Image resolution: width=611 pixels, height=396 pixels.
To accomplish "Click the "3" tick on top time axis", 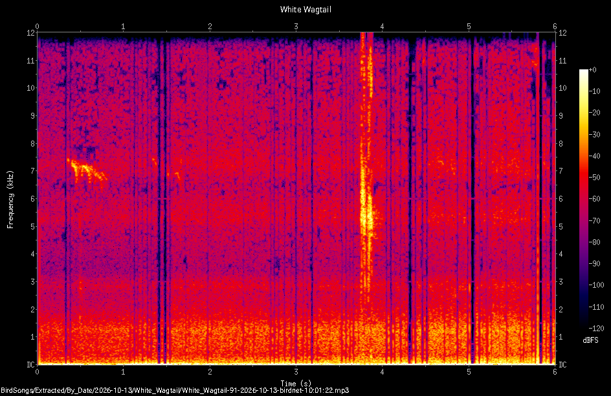I will coord(296,27).
